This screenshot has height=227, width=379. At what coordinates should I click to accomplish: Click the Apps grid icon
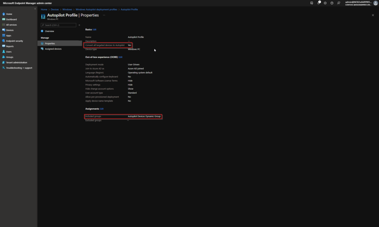pos(4,35)
